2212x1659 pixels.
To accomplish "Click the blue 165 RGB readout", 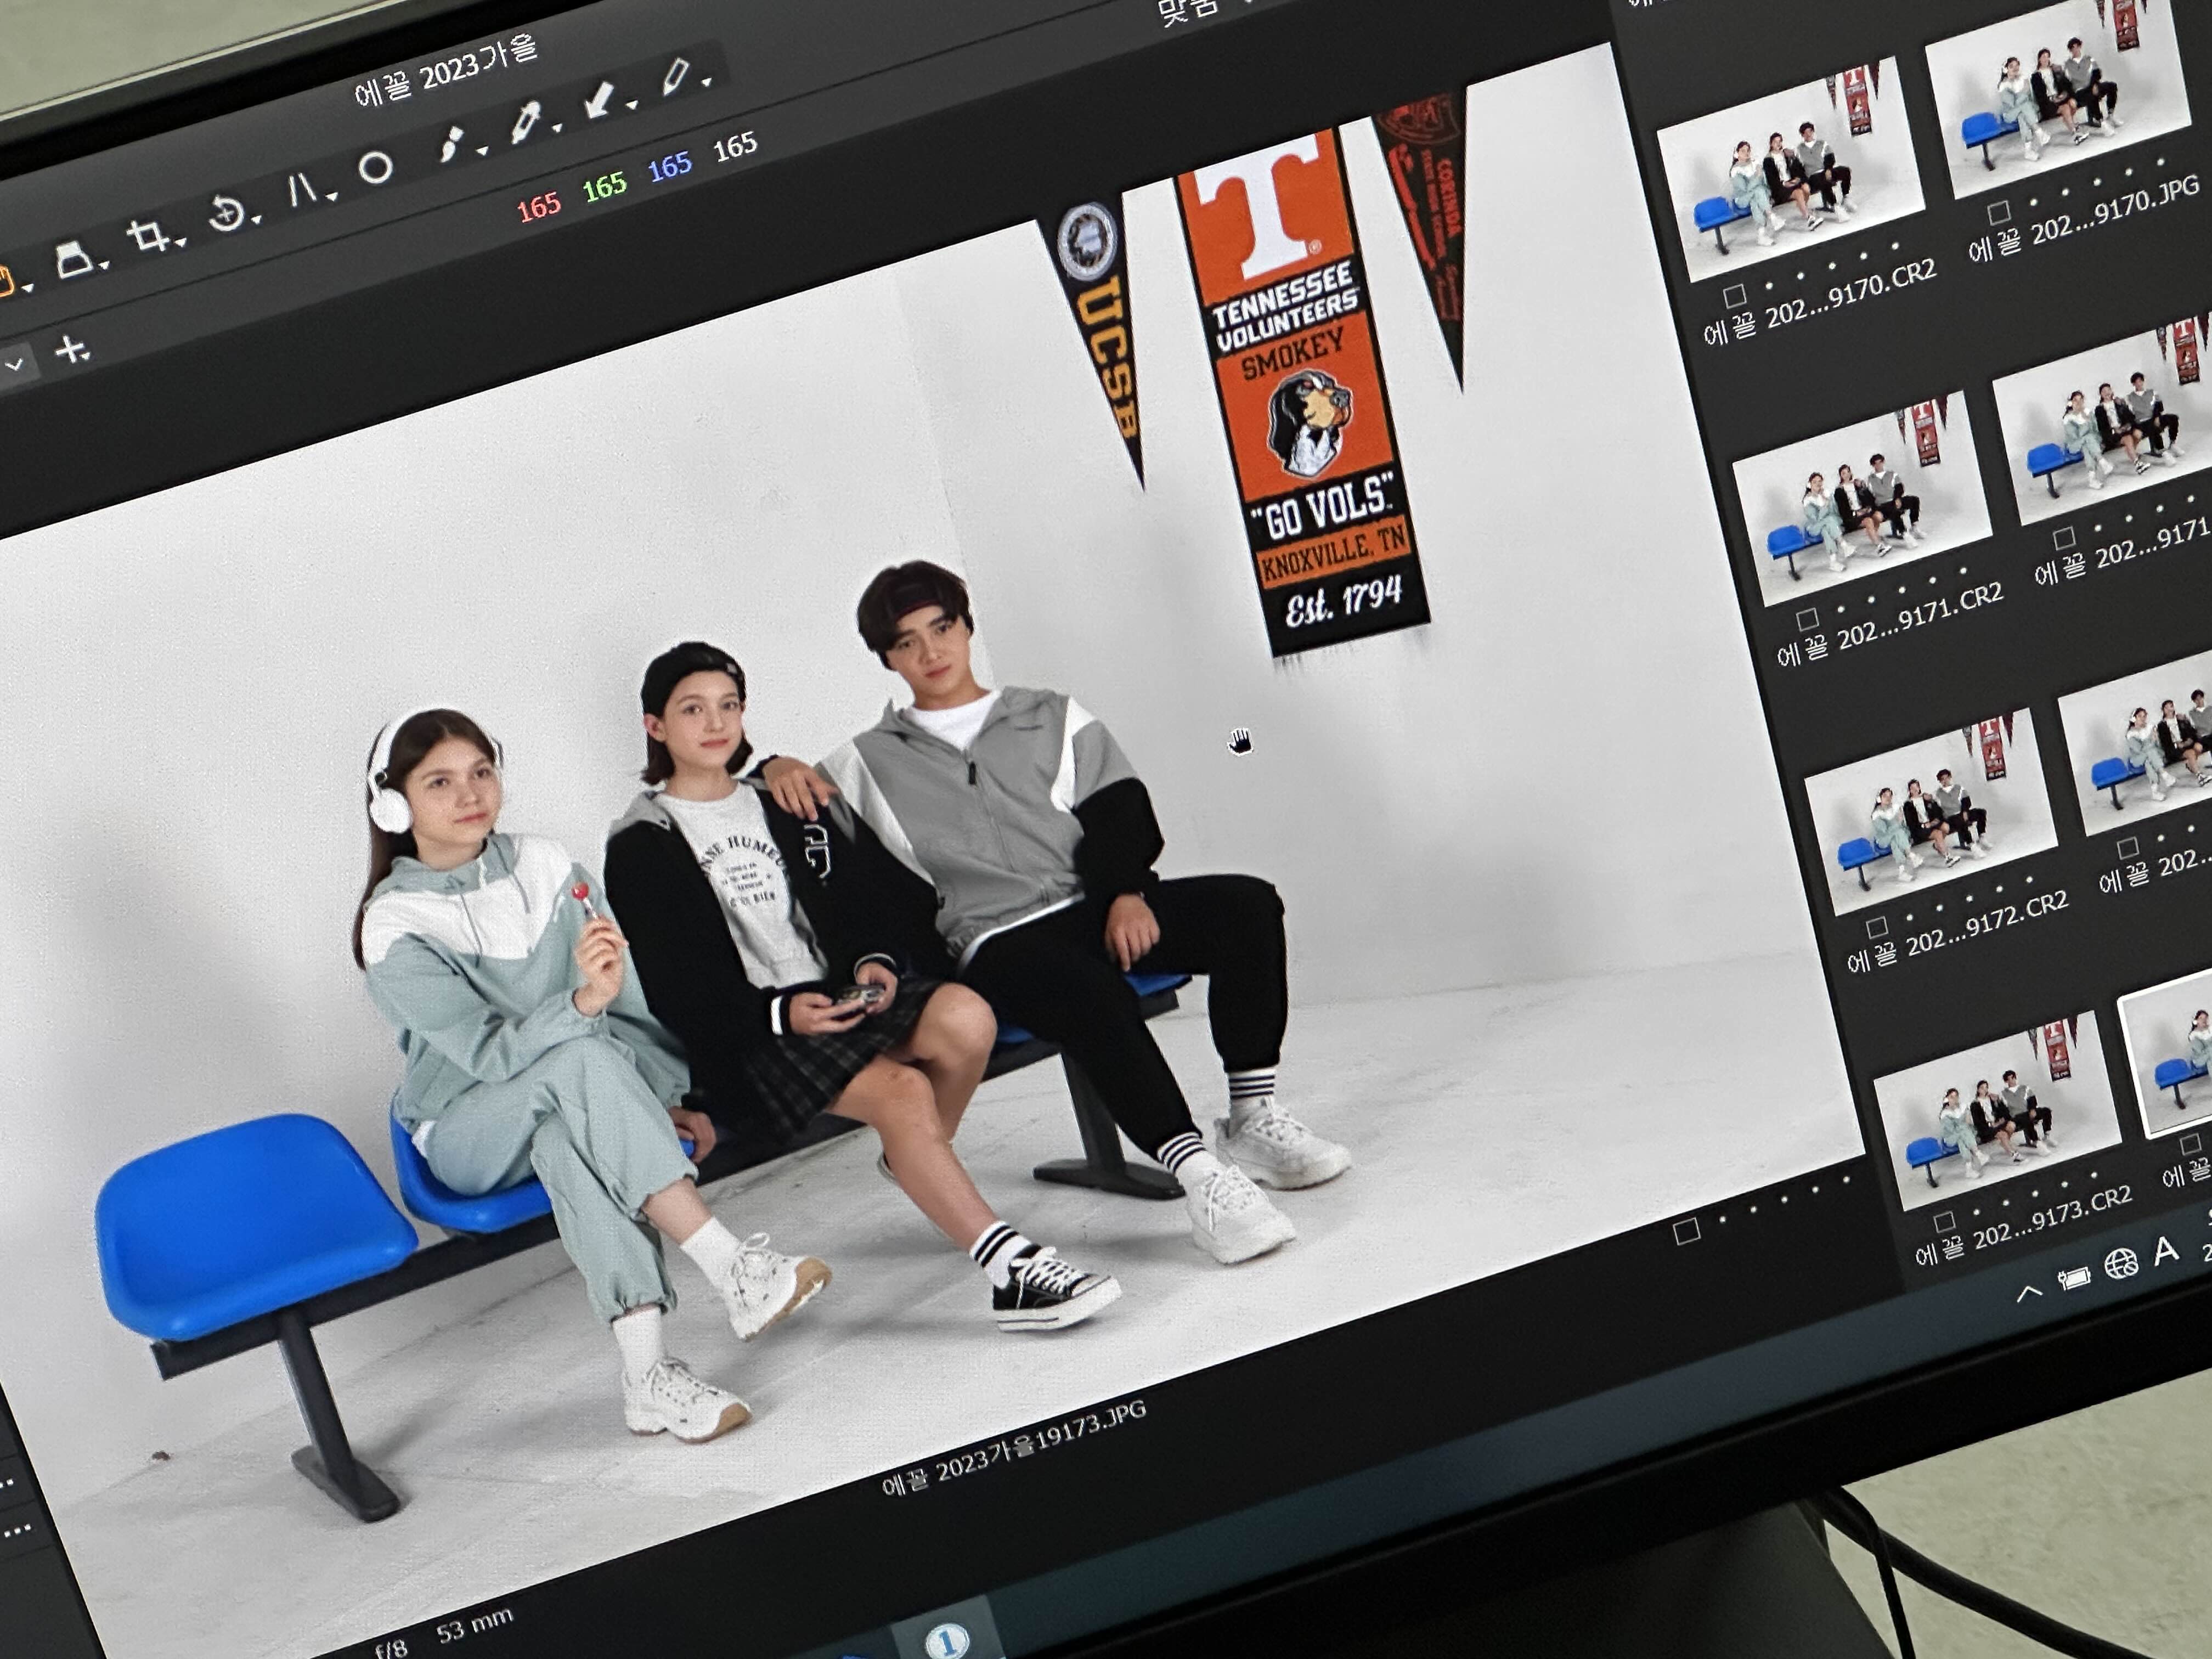I will coord(669,166).
